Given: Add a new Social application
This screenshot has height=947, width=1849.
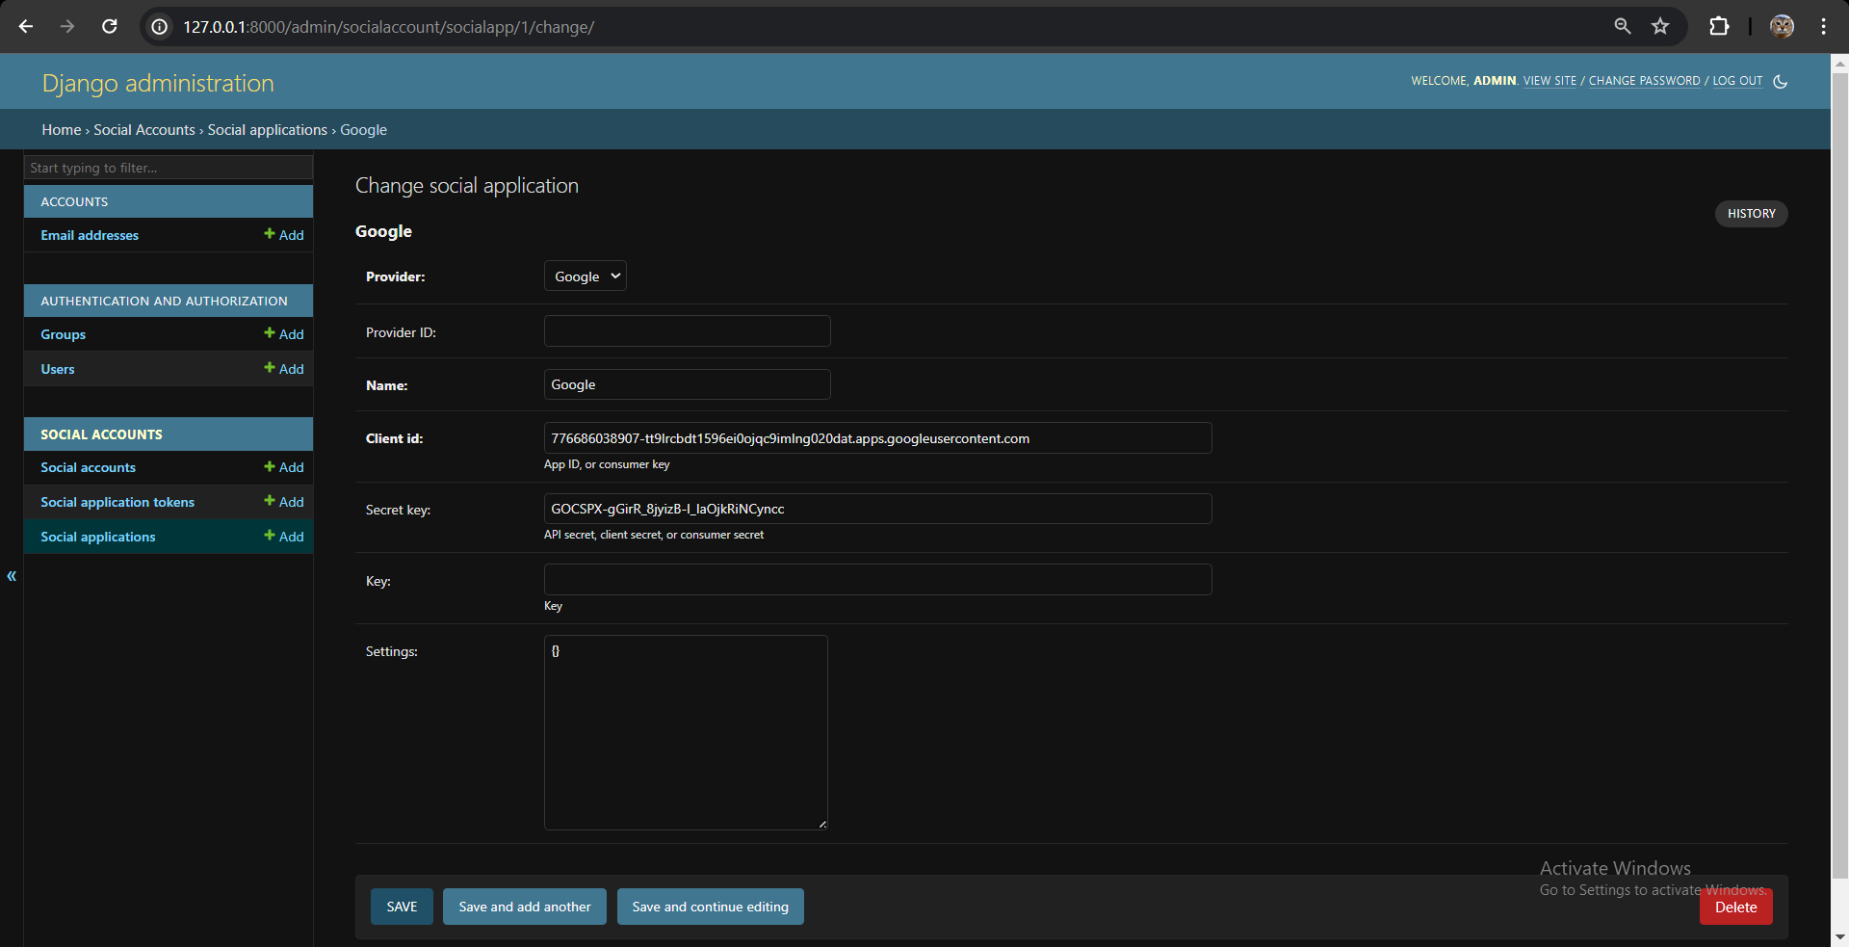Looking at the screenshot, I should 284,537.
